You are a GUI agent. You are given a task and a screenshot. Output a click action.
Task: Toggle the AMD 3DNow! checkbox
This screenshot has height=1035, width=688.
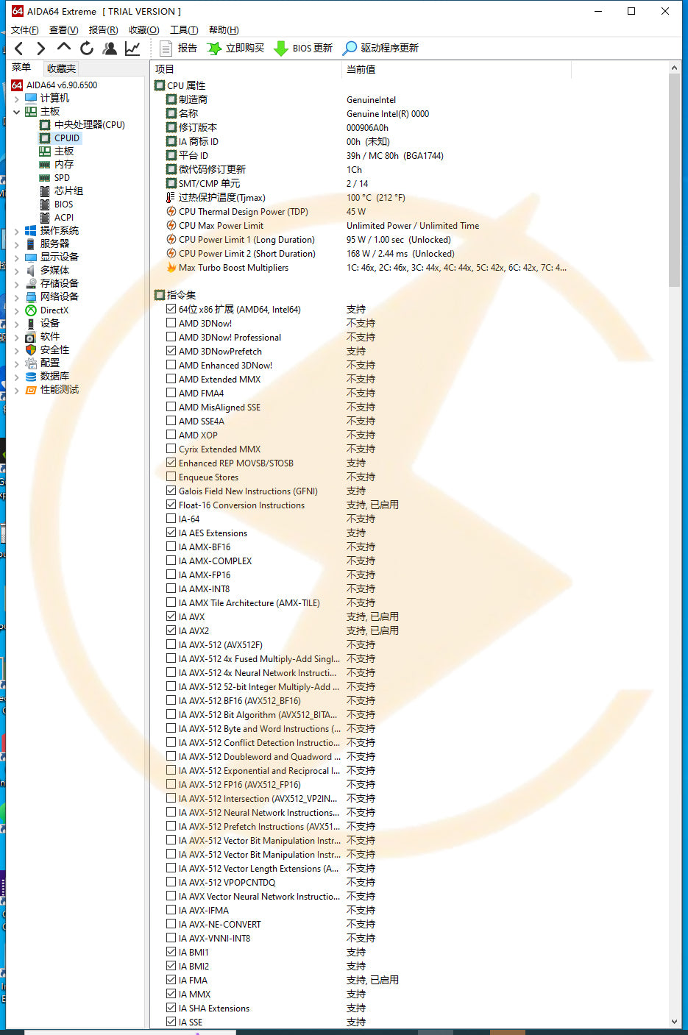click(x=171, y=323)
